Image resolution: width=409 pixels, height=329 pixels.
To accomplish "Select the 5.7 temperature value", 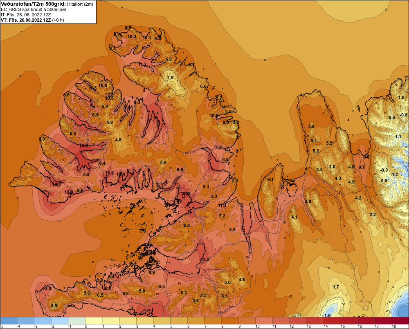I will click(218, 98).
